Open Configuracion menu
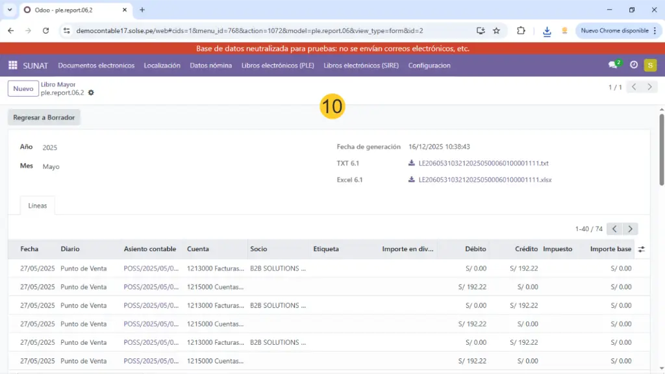Image resolution: width=665 pixels, height=374 pixels. [x=429, y=65]
